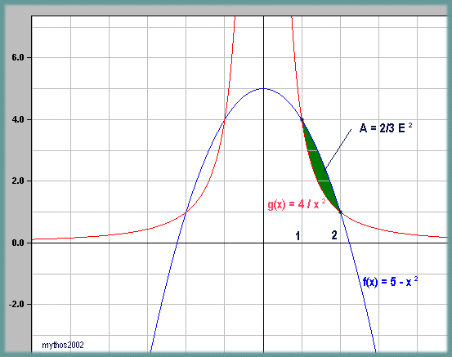Viewport: 452px width, 357px height.
Task: Click the leader line pointing to shaded area
Action: tap(338, 149)
